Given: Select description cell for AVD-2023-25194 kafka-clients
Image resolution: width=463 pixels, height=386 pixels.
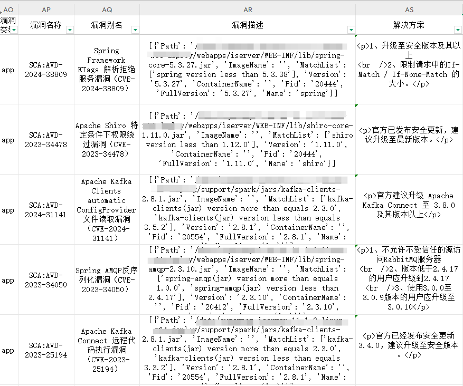Looking at the screenshot, I should pyautogui.click(x=248, y=350).
